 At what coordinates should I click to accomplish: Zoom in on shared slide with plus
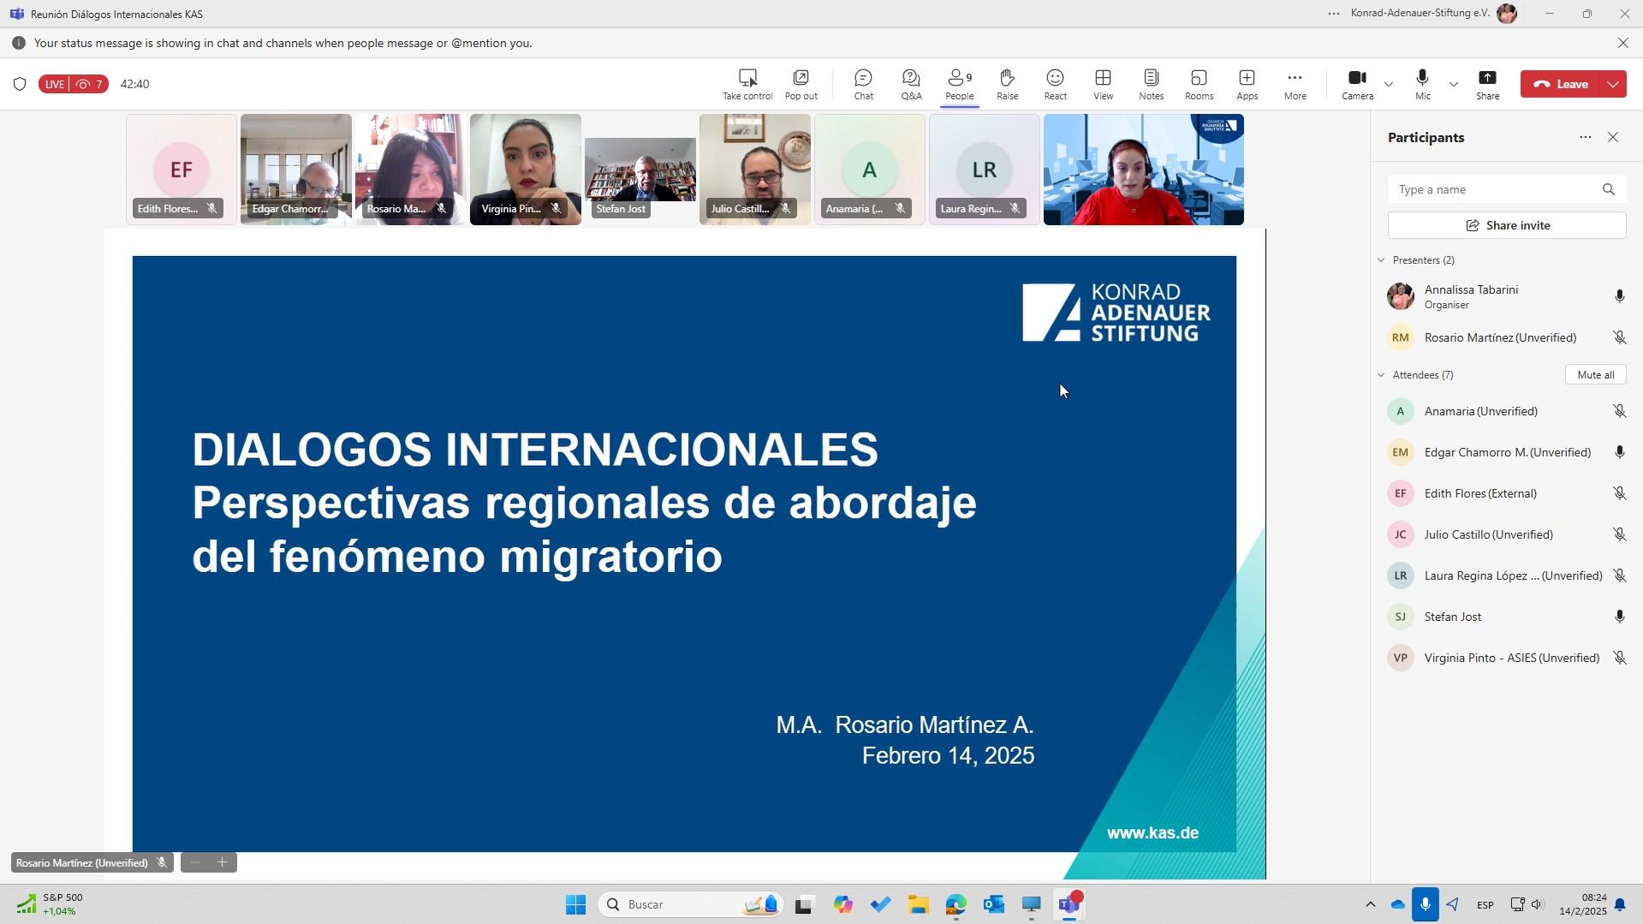tap(223, 862)
